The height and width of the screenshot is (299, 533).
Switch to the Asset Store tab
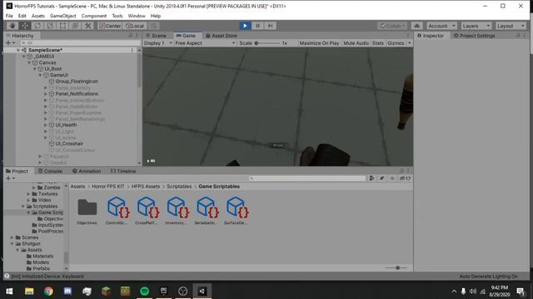pyautogui.click(x=222, y=36)
